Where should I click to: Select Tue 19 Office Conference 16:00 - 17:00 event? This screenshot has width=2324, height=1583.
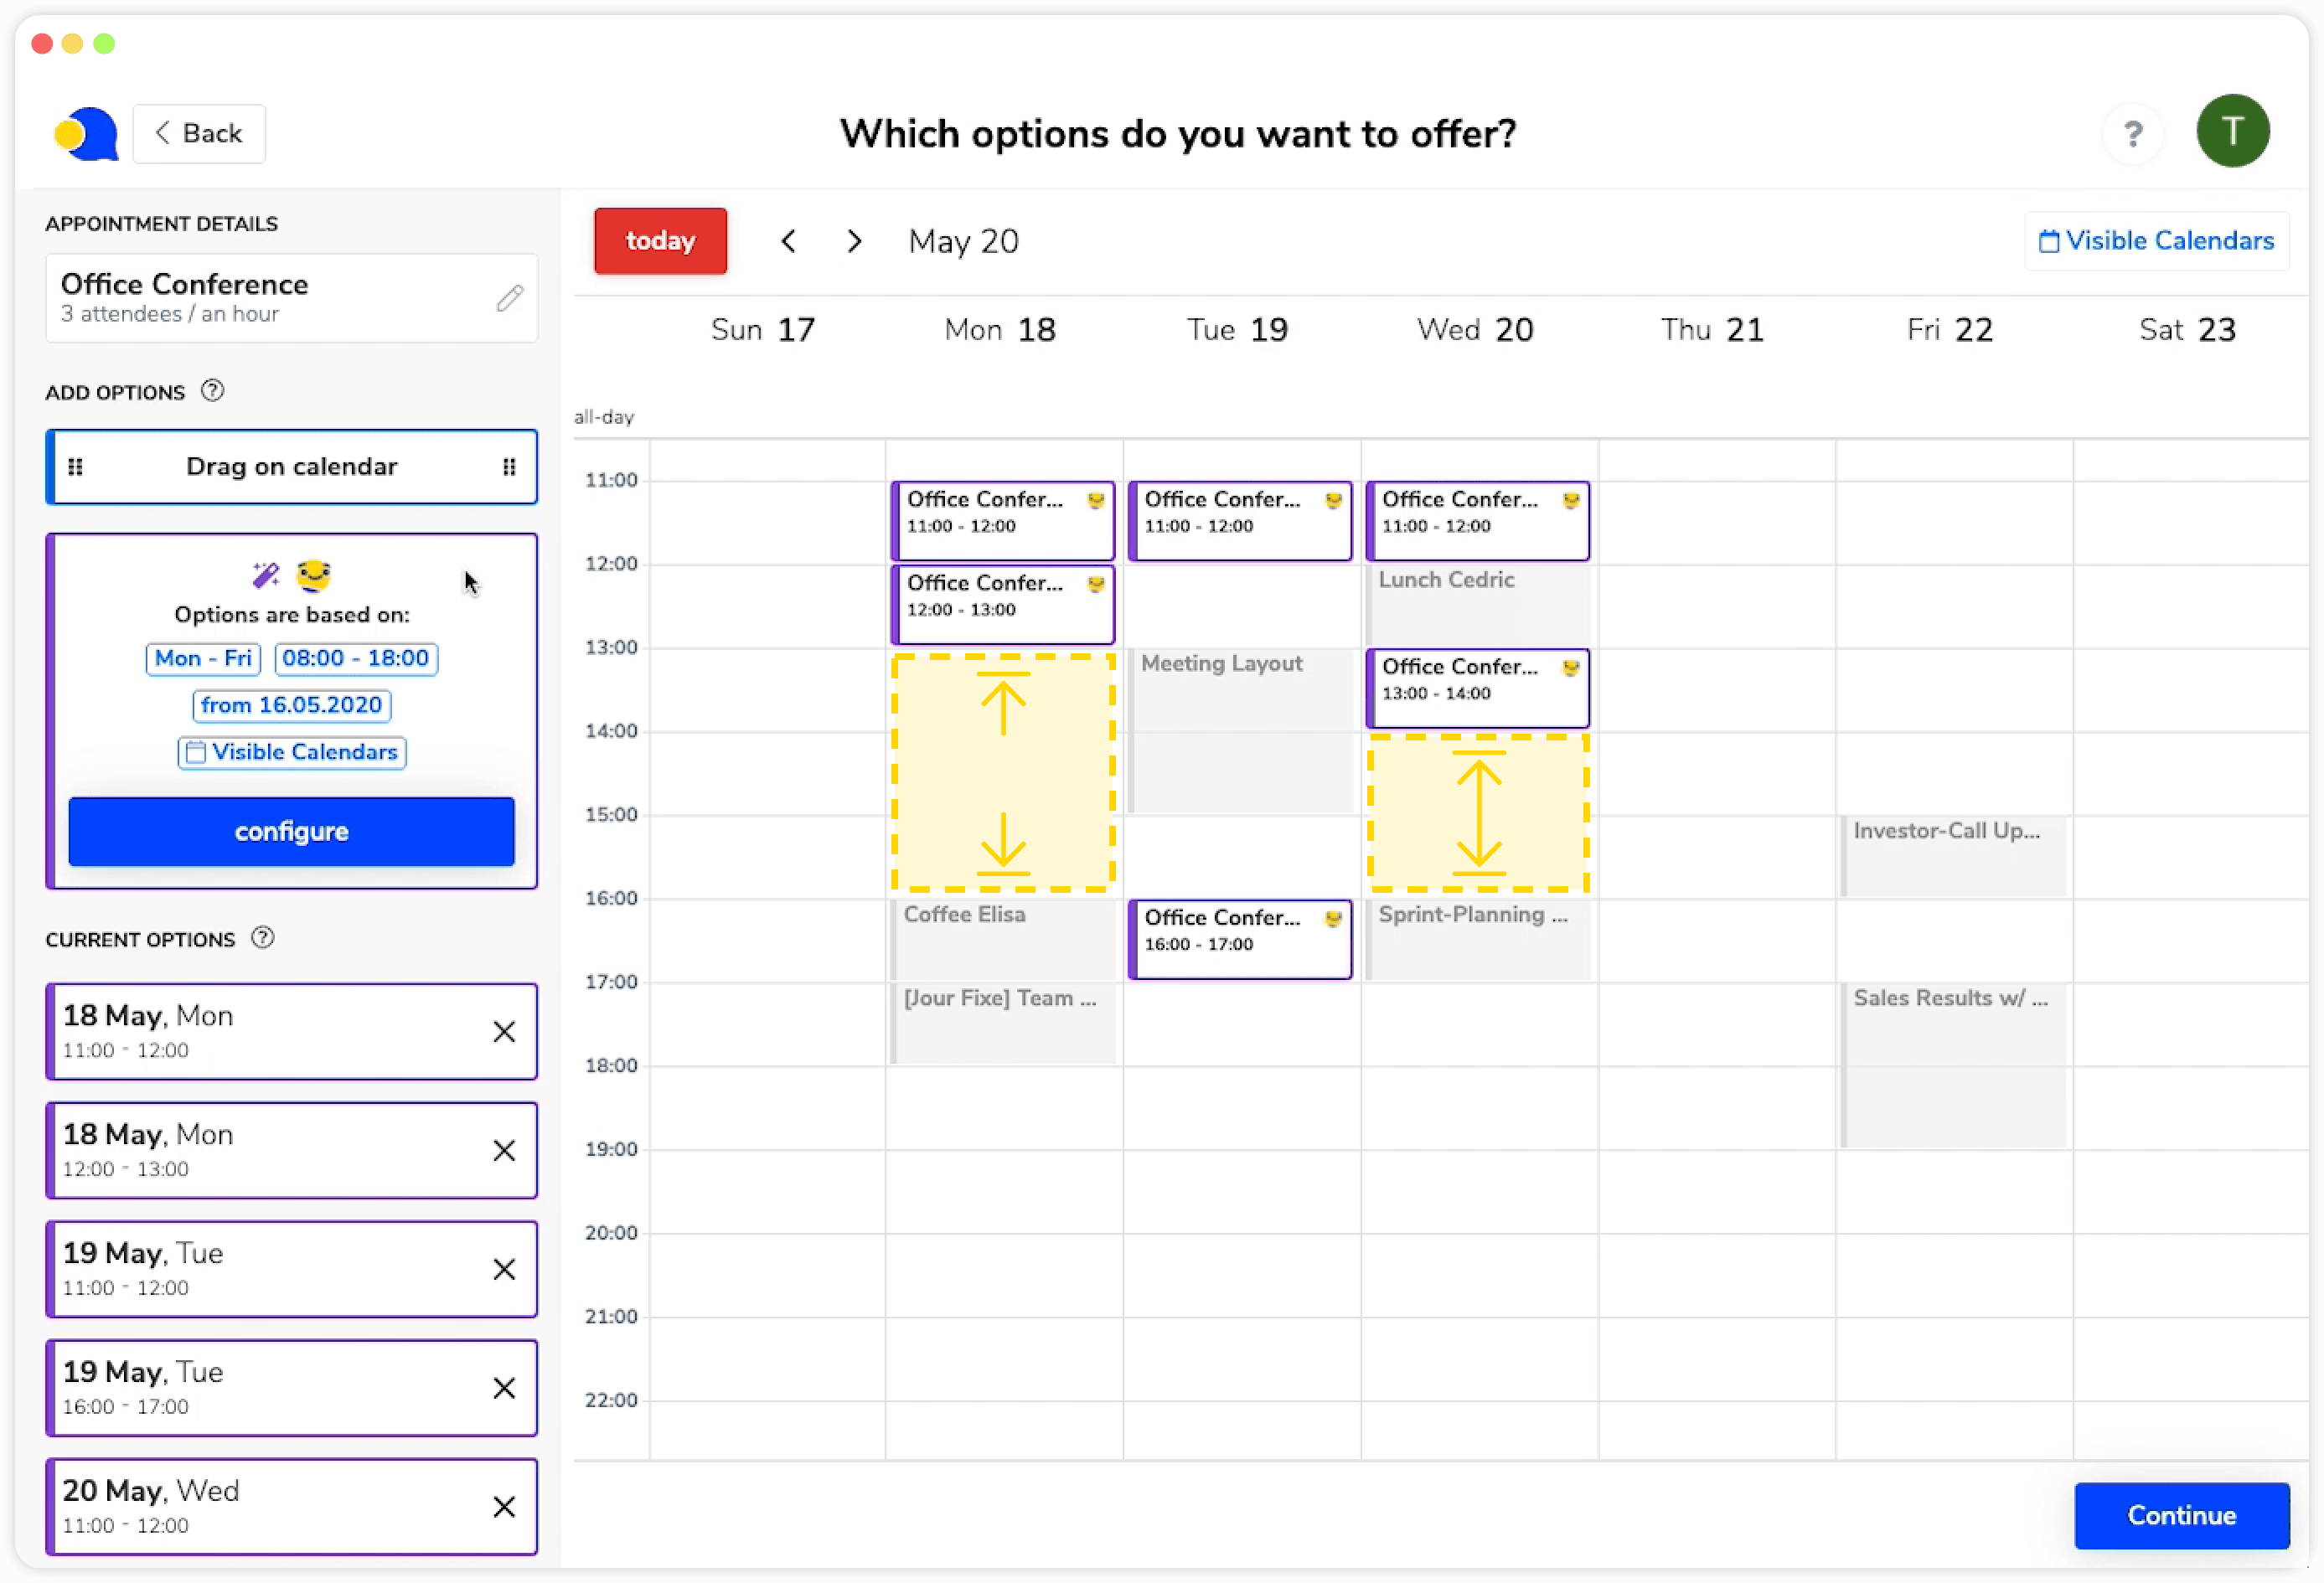coord(1239,940)
